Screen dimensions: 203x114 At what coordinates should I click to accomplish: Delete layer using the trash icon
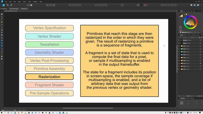(202, 96)
